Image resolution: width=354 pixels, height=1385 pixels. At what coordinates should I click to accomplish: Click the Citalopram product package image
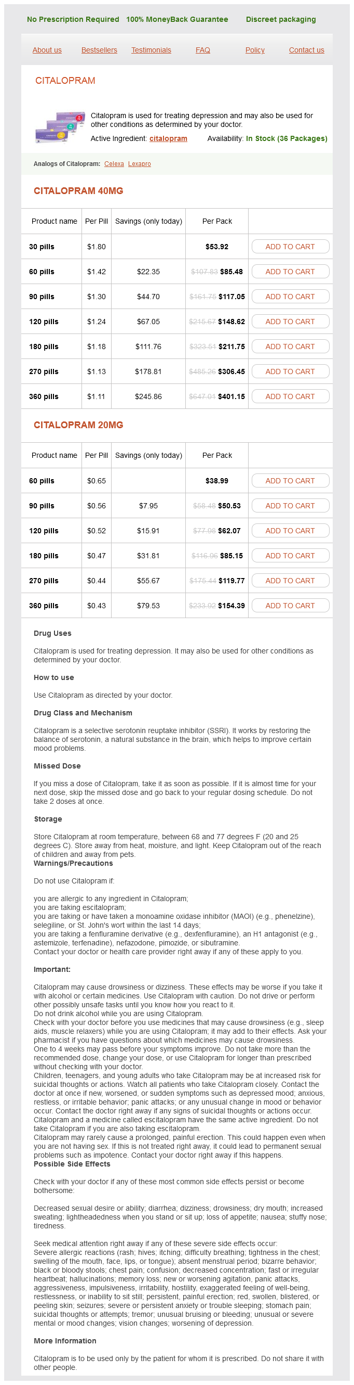click(x=60, y=127)
